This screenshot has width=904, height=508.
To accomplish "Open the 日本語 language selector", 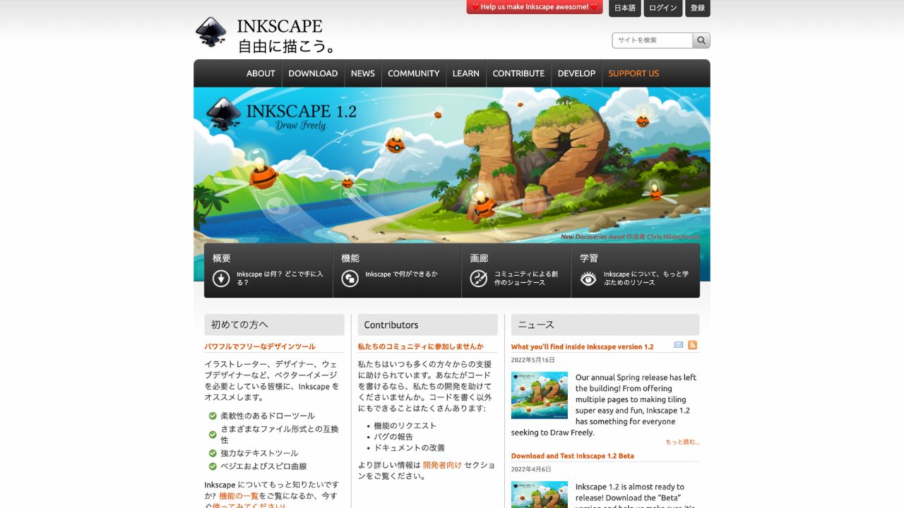I will (x=625, y=8).
